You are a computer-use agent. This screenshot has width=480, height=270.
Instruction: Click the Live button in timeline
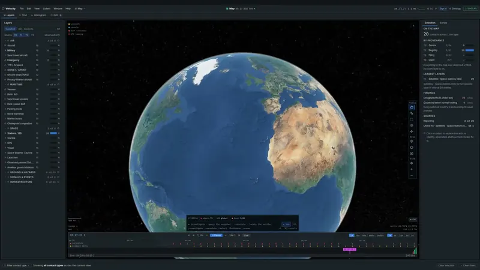pyautogui.click(x=246, y=235)
